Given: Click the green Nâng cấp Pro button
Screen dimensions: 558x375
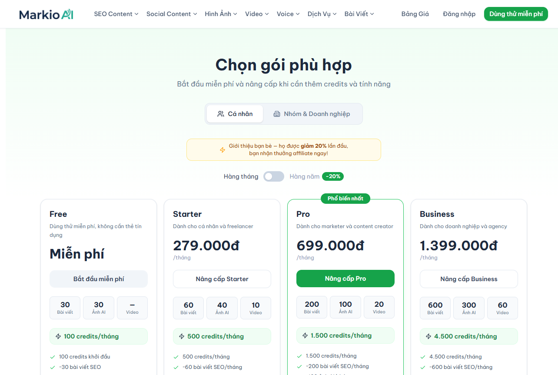Looking at the screenshot, I should (345, 279).
